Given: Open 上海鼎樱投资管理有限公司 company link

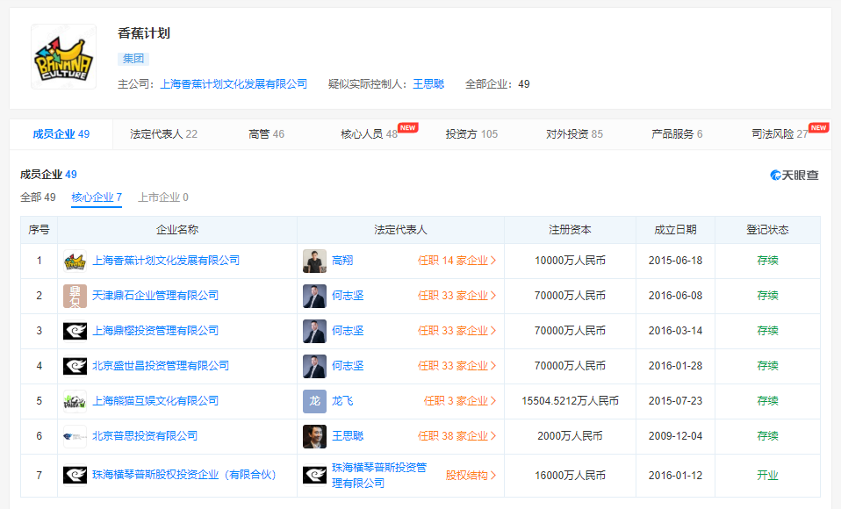Looking at the screenshot, I should (155, 331).
